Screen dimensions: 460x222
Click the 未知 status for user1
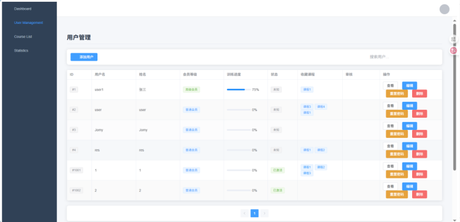point(276,90)
